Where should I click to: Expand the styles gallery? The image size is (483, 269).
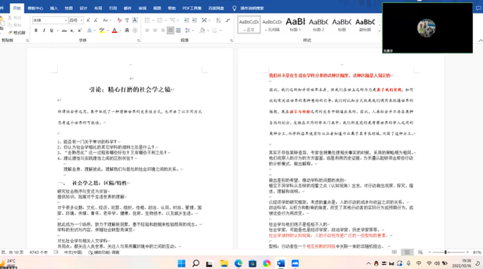[x=379, y=31]
